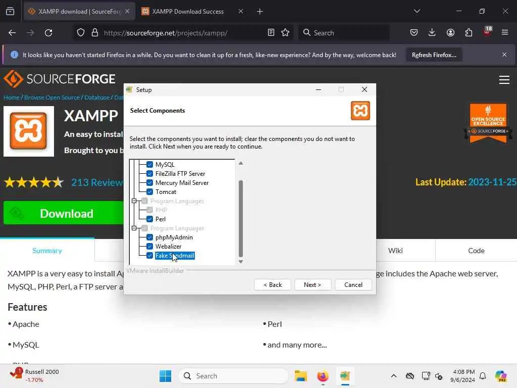Open Firefox View icon at top left

coord(10,12)
